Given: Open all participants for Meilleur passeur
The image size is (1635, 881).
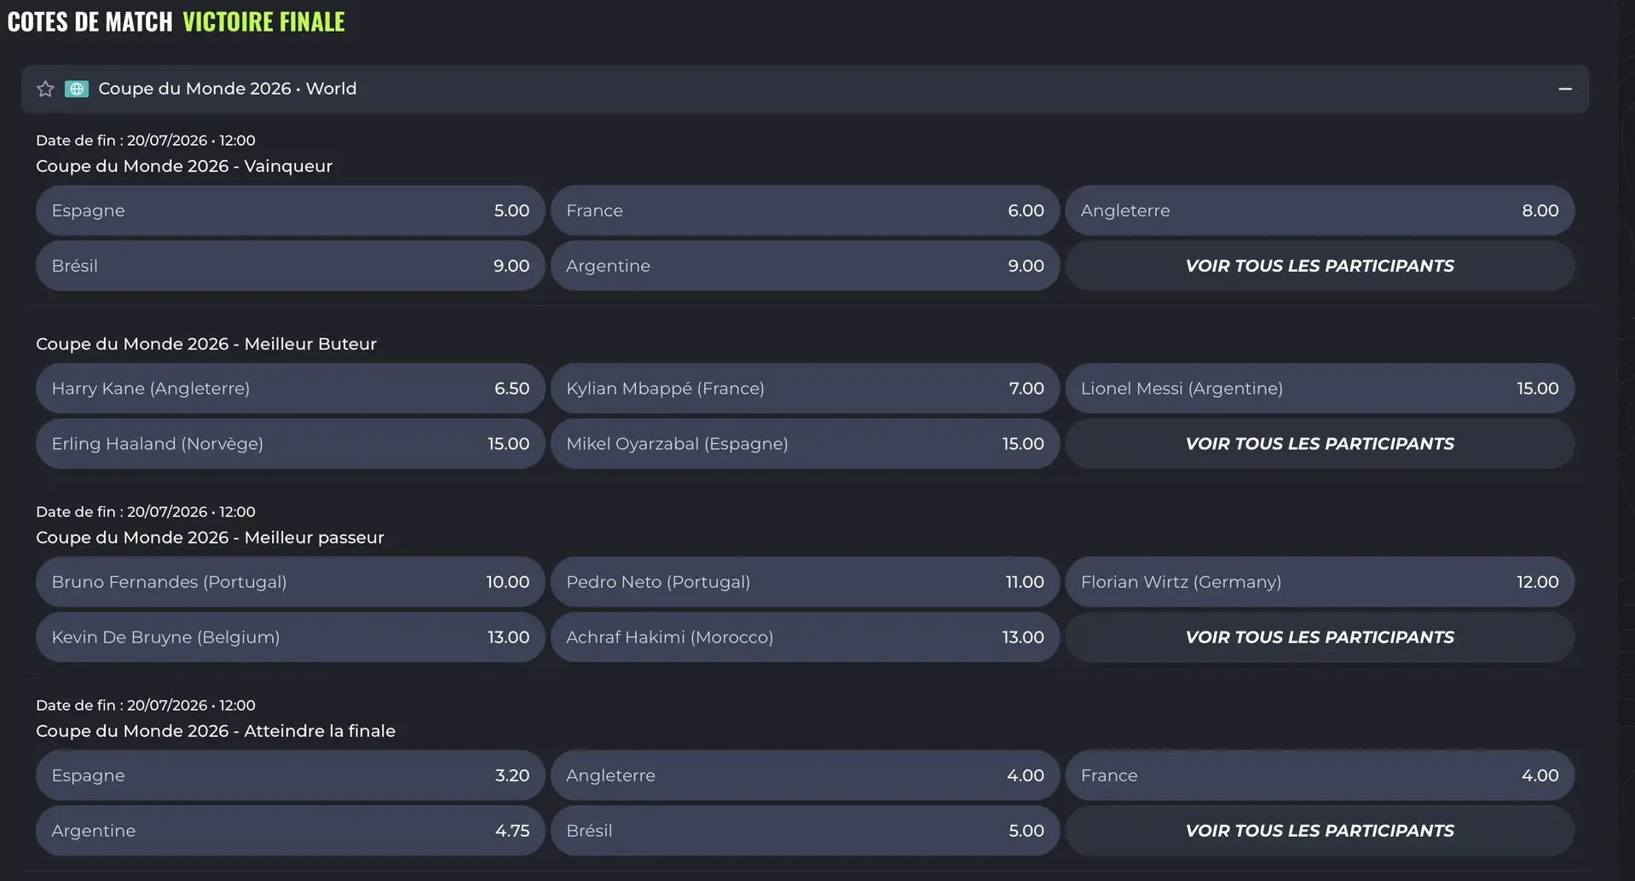Looking at the screenshot, I should tap(1320, 637).
